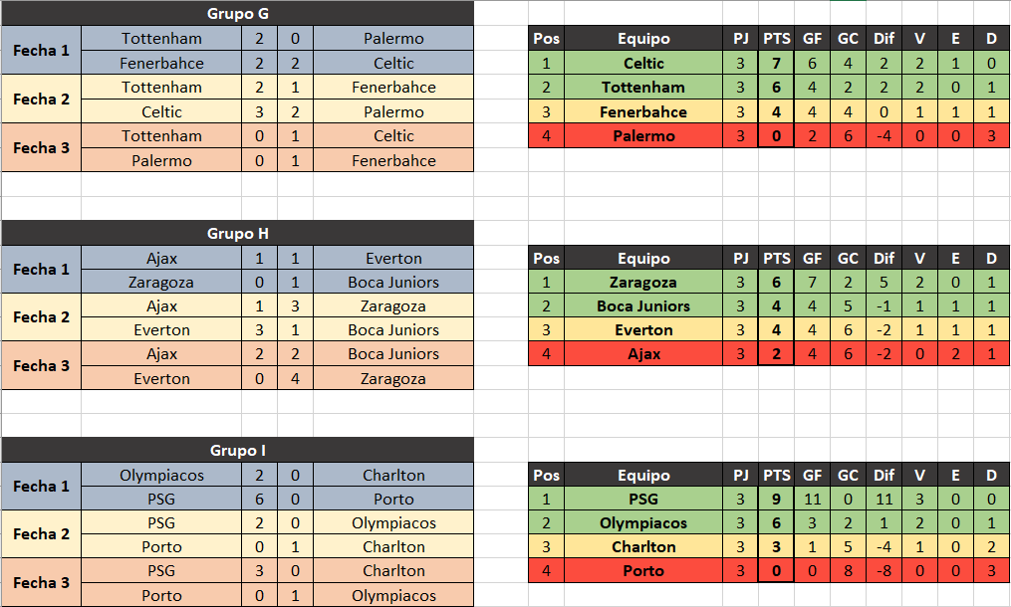Select Fecha 2 cell in Grupo I
Image resolution: width=1011 pixels, height=607 pixels.
coord(41,534)
